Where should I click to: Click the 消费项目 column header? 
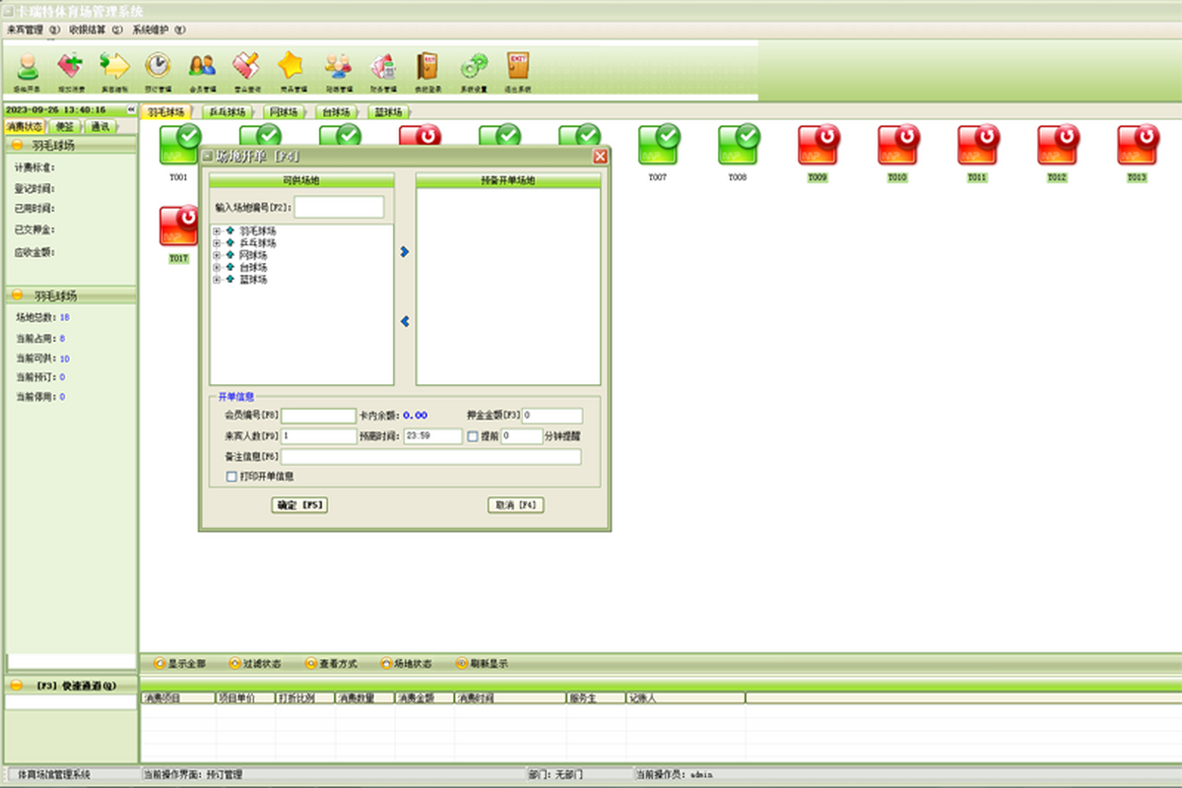178,697
